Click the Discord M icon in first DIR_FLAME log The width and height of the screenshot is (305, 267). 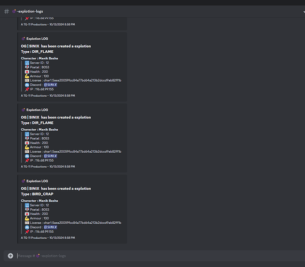point(27,85)
